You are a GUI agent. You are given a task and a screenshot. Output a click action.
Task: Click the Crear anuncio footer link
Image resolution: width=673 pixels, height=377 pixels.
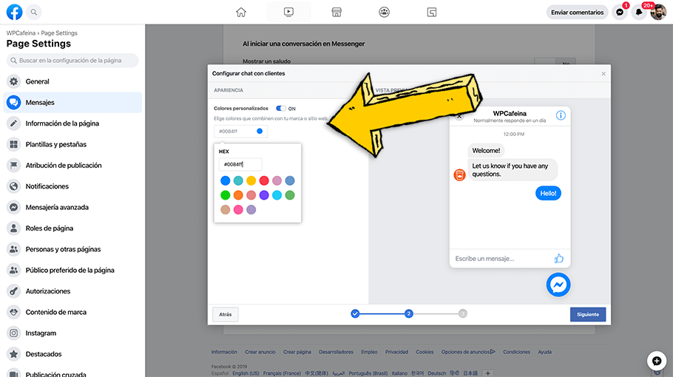[x=260, y=352]
